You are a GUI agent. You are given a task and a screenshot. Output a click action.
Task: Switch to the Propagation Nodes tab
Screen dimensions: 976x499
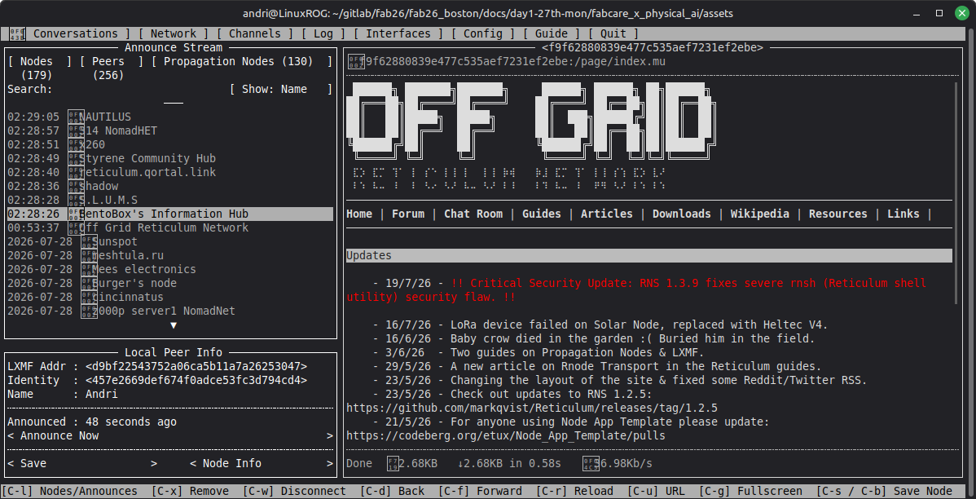click(241, 62)
